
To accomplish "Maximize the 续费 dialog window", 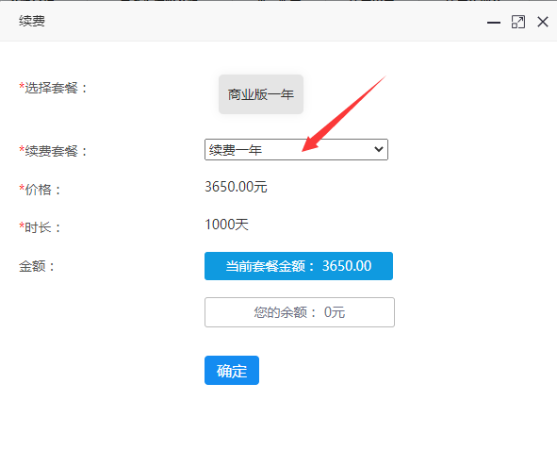I will click(518, 22).
